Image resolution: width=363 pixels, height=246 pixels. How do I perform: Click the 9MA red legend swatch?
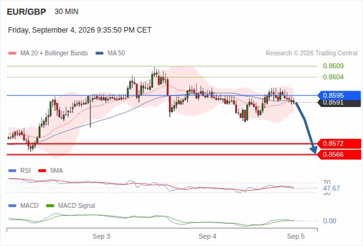pos(42,171)
